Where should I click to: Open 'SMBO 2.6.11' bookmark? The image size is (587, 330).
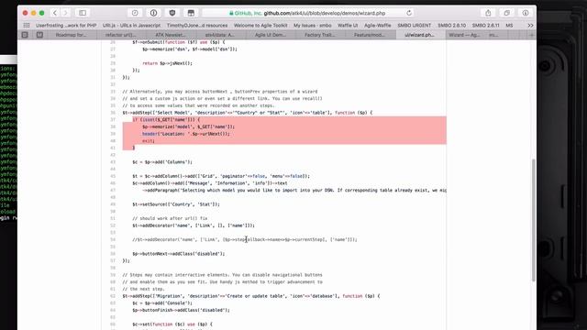(x=485, y=26)
